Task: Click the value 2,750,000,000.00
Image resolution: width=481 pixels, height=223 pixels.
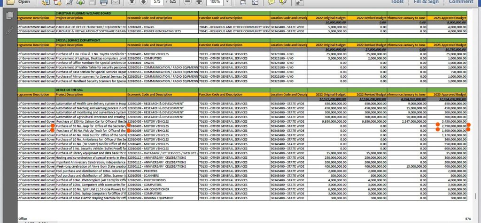Action: point(454,126)
